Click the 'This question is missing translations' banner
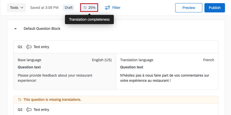This screenshot has height=115, width=231. (x=52, y=100)
